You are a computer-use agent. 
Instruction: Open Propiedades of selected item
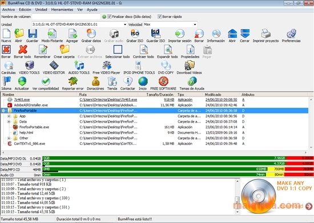pyautogui.click(x=190, y=50)
